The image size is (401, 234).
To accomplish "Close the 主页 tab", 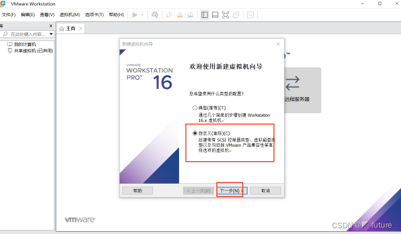I will coord(81,28).
